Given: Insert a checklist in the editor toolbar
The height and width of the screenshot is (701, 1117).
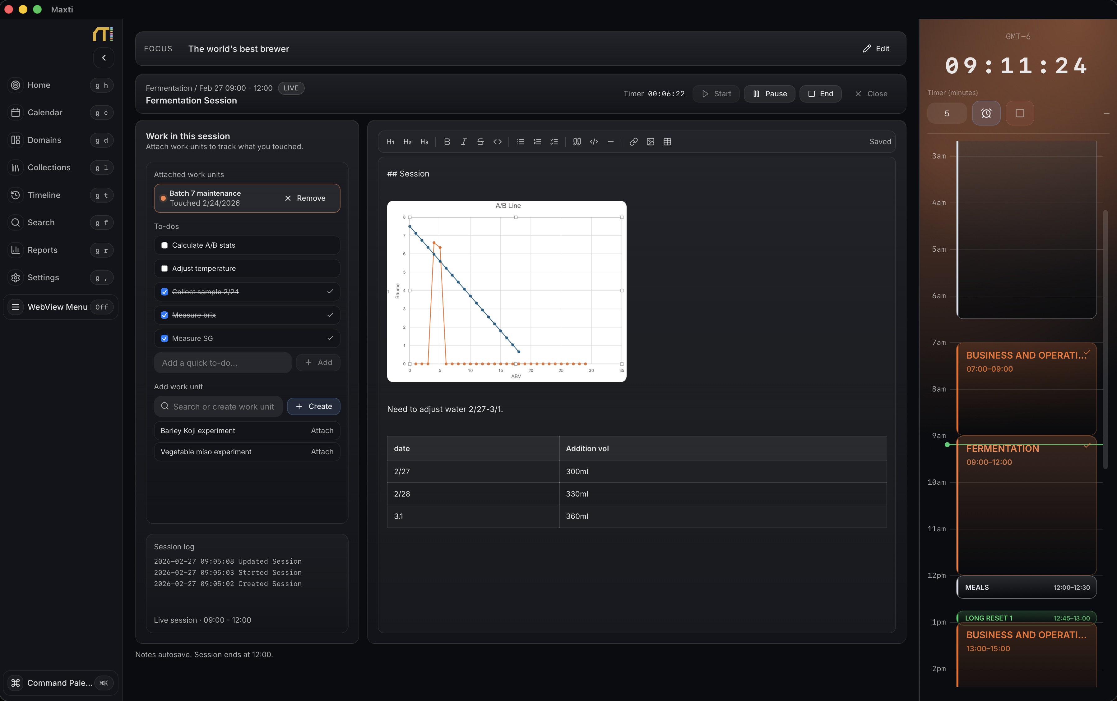Looking at the screenshot, I should (x=554, y=142).
